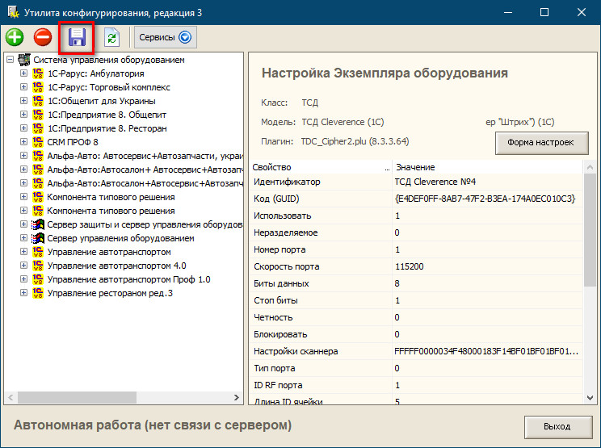Viewport: 601px width, 448px height.
Task: Click the Значение column header
Action: [x=488, y=167]
